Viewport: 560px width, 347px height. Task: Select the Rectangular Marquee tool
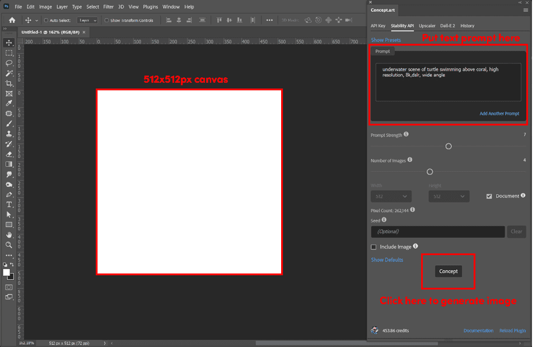click(x=9, y=53)
